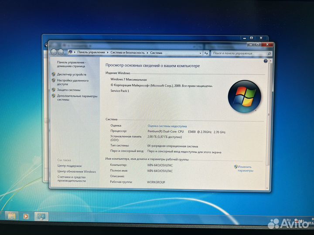Open 'Защита системы' link

(x=69, y=90)
